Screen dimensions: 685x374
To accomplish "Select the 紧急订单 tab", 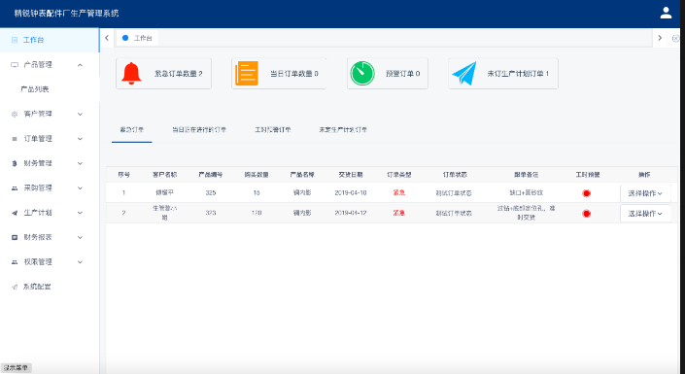I will pos(132,130).
